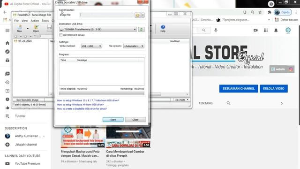Click the Non-bootable Image status label

click(x=28, y=100)
